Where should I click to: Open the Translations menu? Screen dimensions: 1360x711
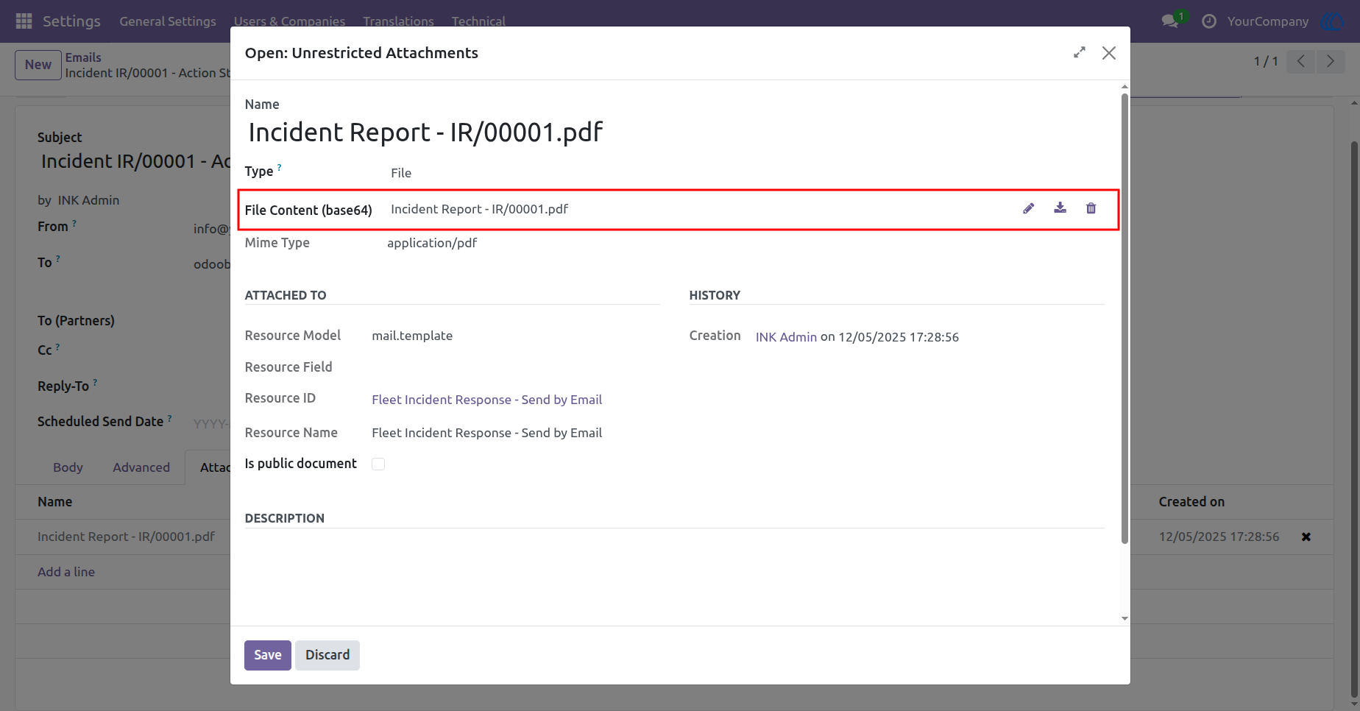[398, 21]
